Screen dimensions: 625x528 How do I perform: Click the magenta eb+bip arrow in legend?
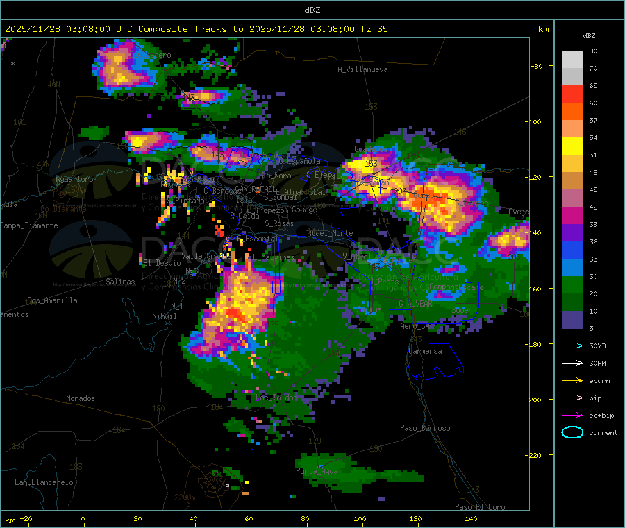pos(572,416)
